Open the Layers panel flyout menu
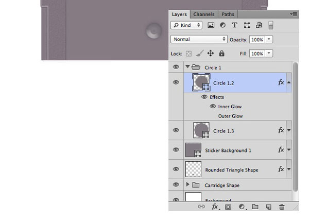The width and height of the screenshot is (309, 221). [294, 14]
